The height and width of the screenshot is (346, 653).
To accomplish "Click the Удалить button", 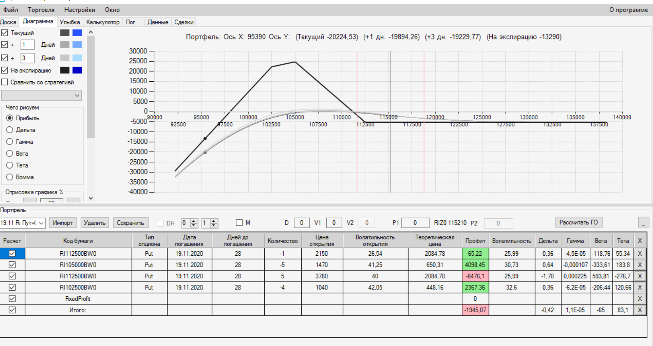I will 95,223.
